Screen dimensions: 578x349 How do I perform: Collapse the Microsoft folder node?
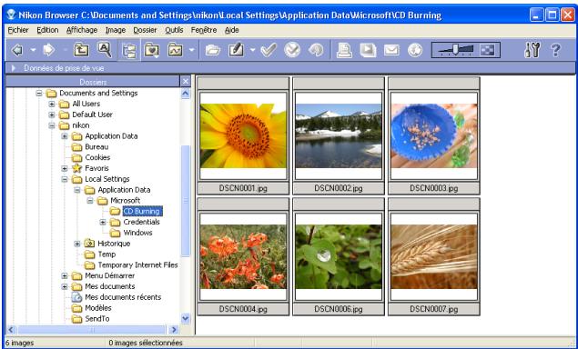pyautogui.click(x=90, y=201)
